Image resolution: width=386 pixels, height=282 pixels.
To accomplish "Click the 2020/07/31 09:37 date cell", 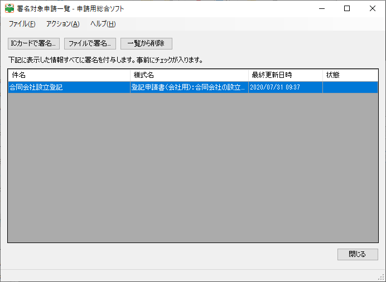I will pos(286,87).
